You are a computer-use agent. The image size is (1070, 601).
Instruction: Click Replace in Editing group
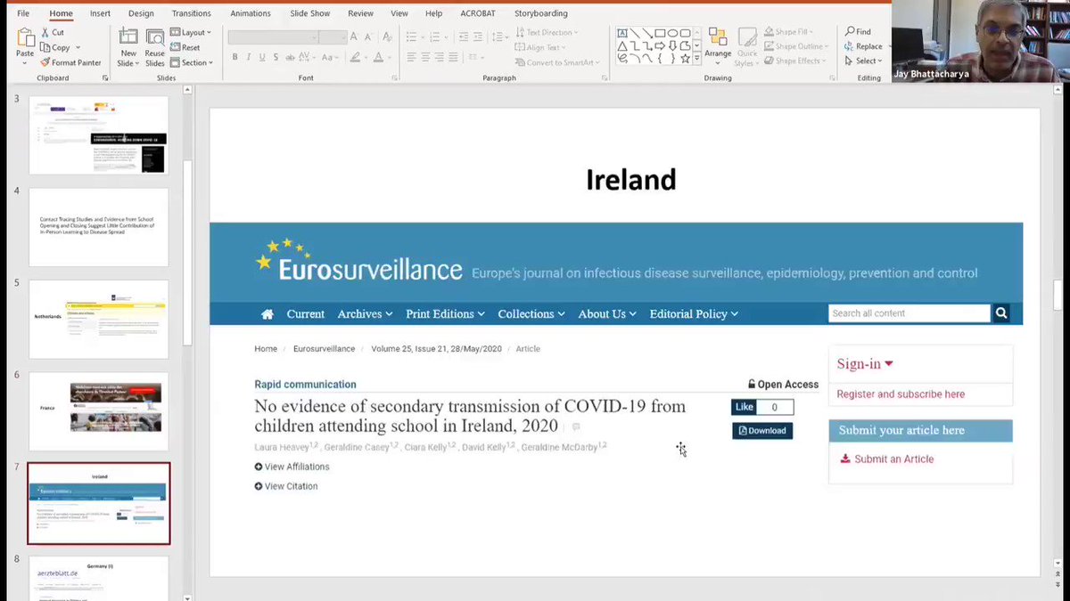(x=863, y=46)
